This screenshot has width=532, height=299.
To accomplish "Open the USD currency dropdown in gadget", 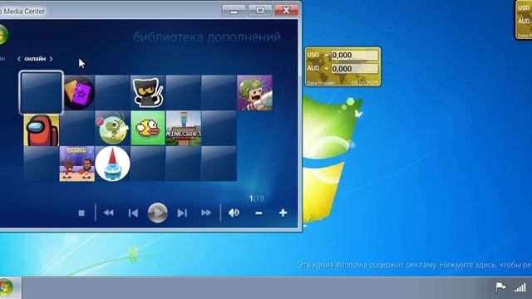I will [x=326, y=56].
